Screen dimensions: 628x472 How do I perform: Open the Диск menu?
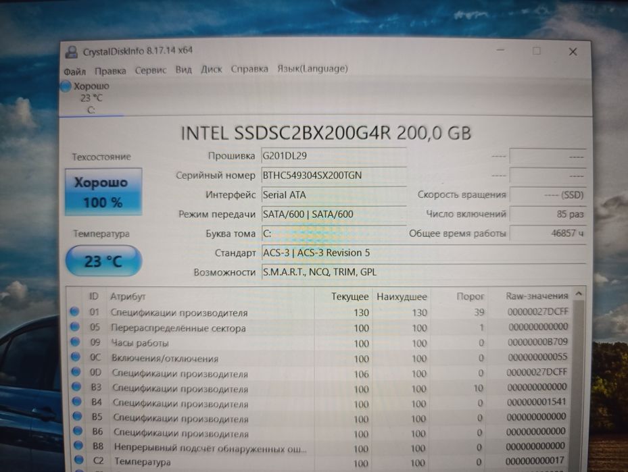point(211,69)
